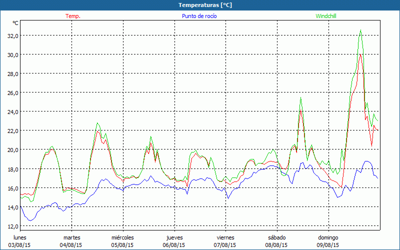Image resolution: width=400 pixels, height=250 pixels.
Task: Click the highest green Windchill peak on domingo
Action: coord(360,30)
